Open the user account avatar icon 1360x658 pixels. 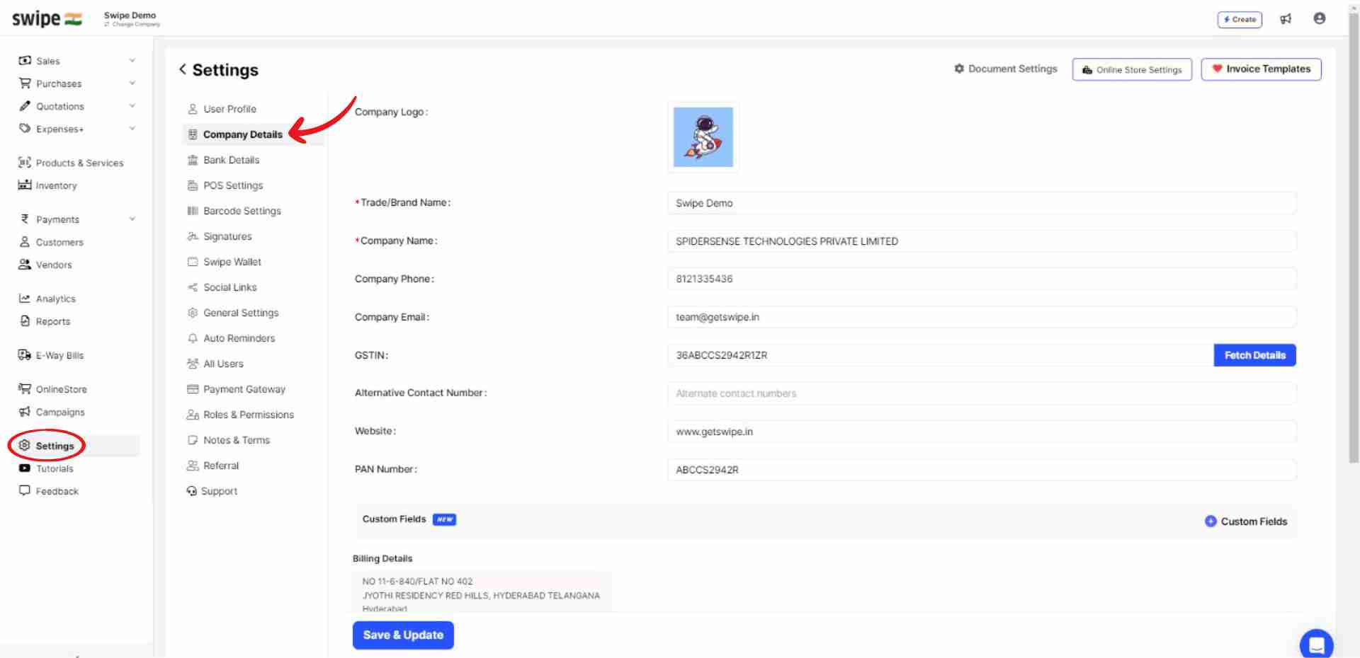(1319, 18)
